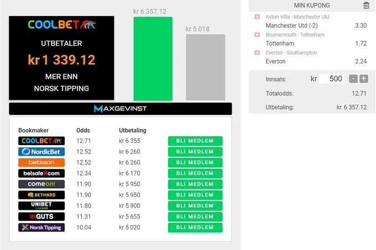
Task: Click the Totalodds value 12.71 in coupon
Action: 359,93
